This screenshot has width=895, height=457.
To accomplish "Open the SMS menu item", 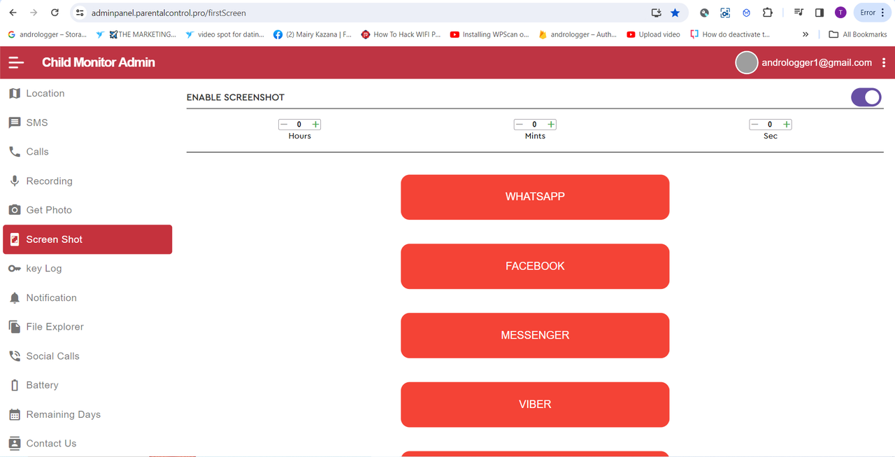I will point(87,122).
